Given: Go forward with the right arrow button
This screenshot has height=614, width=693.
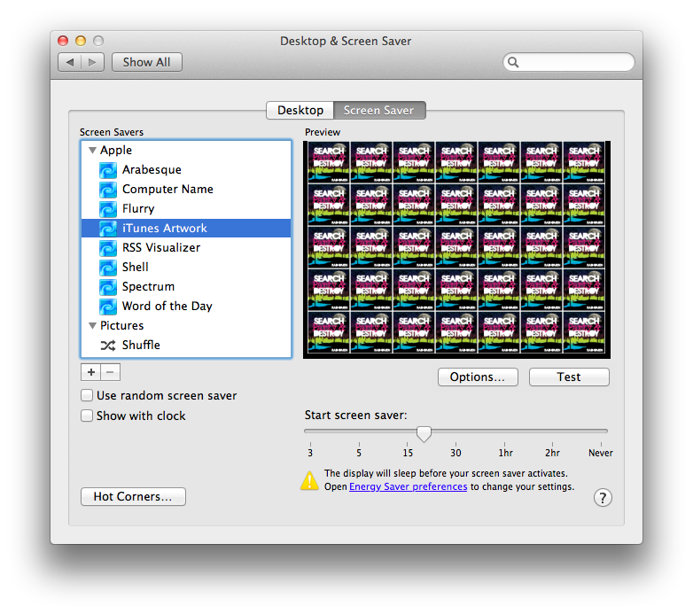Looking at the screenshot, I should pos(93,62).
